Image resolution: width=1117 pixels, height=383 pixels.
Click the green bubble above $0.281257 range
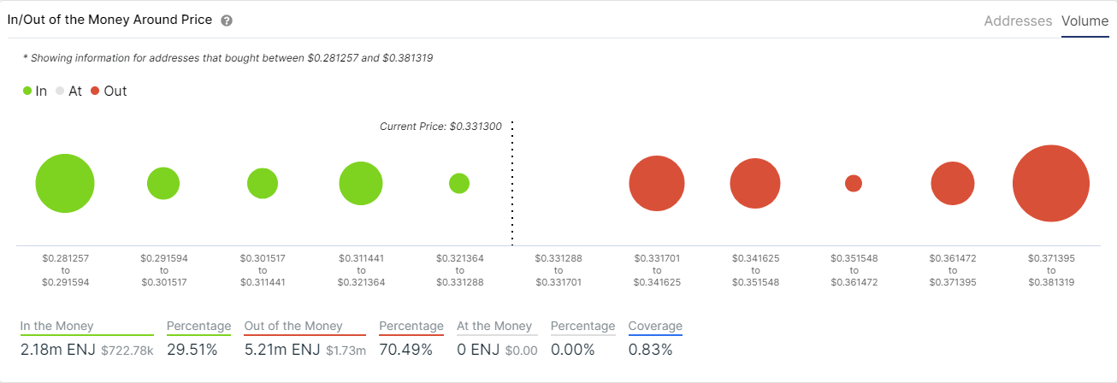(x=65, y=184)
